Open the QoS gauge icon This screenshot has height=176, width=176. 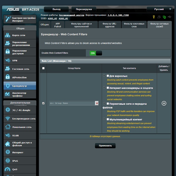tap(7, 169)
